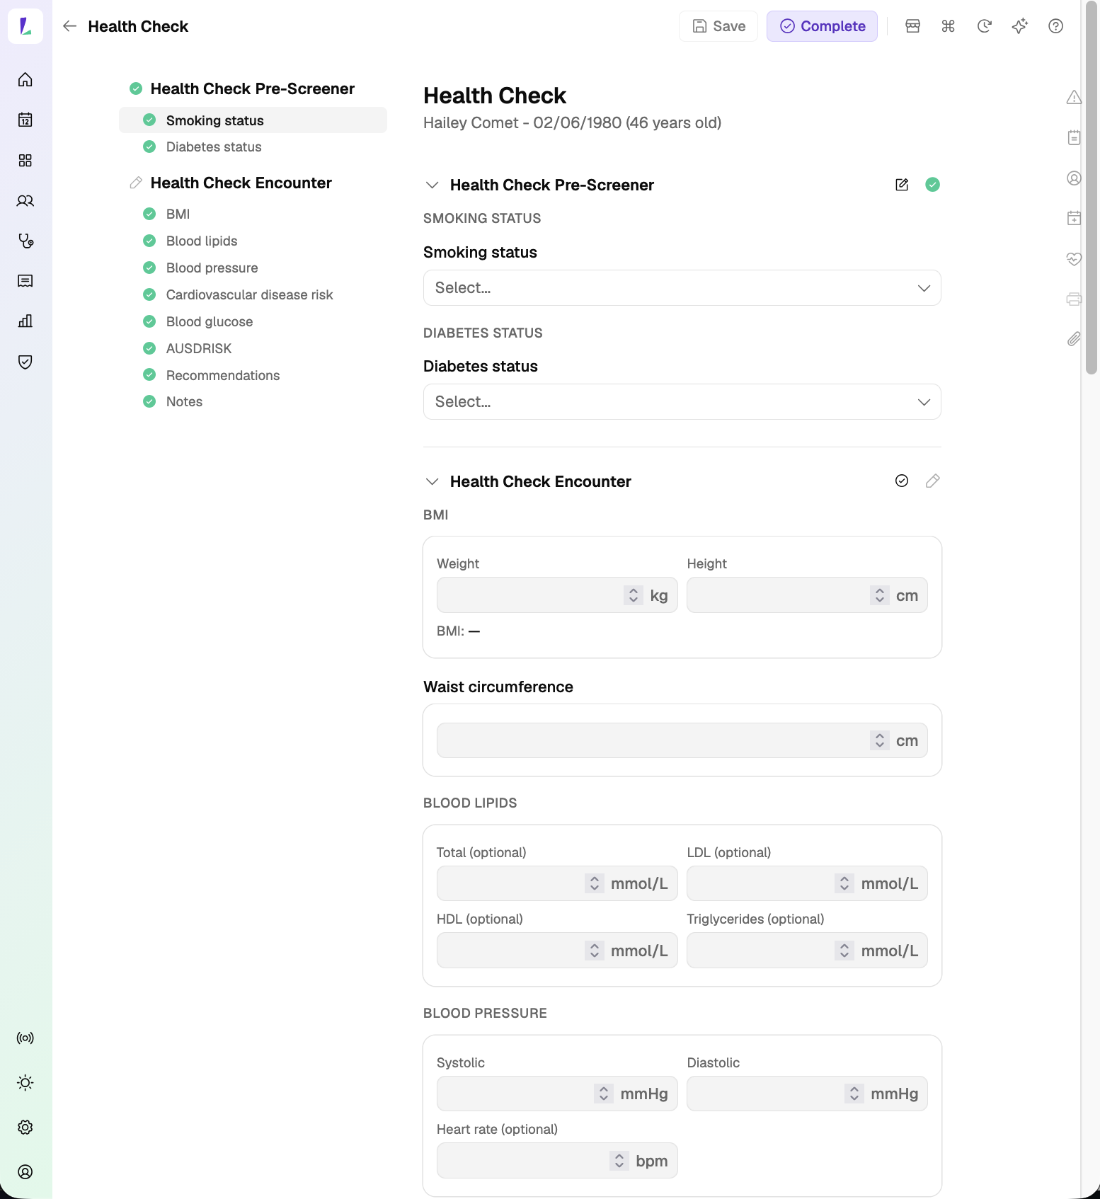Open the settings gear icon
Image resolution: width=1100 pixels, height=1199 pixels.
pyautogui.click(x=25, y=1127)
